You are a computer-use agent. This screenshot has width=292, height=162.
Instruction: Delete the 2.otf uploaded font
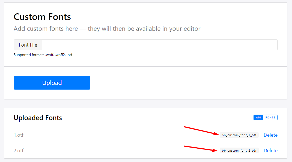pos(270,151)
